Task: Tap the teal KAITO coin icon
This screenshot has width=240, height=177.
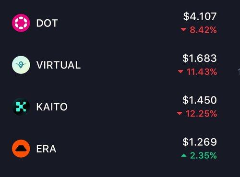Action: (x=21, y=106)
